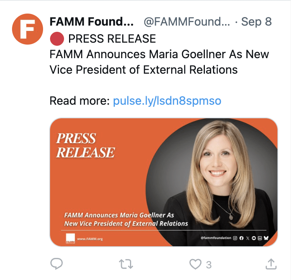291x280 pixels.
Task: Click the www.FAMM.org text in banner
Action: coord(90,239)
